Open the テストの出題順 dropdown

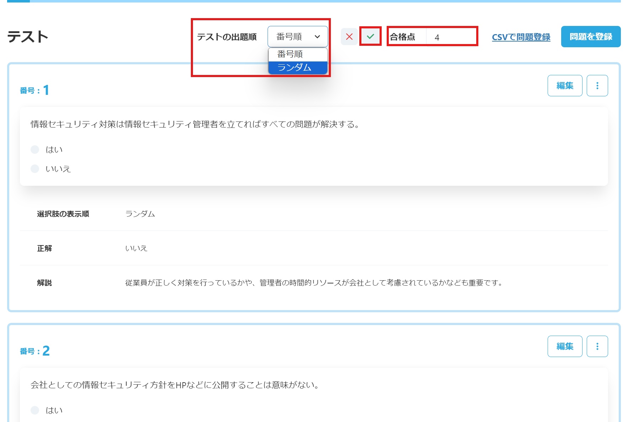[x=297, y=37]
